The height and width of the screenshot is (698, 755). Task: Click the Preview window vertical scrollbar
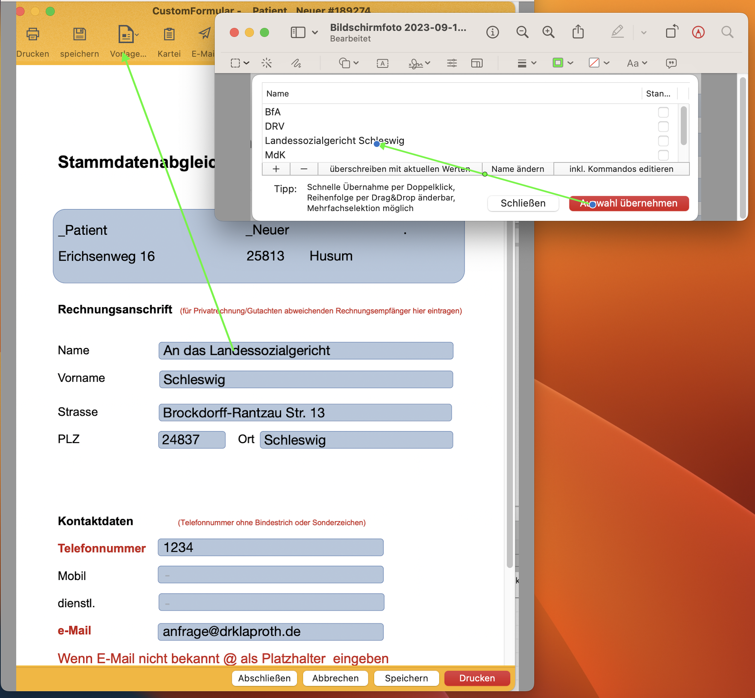click(743, 147)
